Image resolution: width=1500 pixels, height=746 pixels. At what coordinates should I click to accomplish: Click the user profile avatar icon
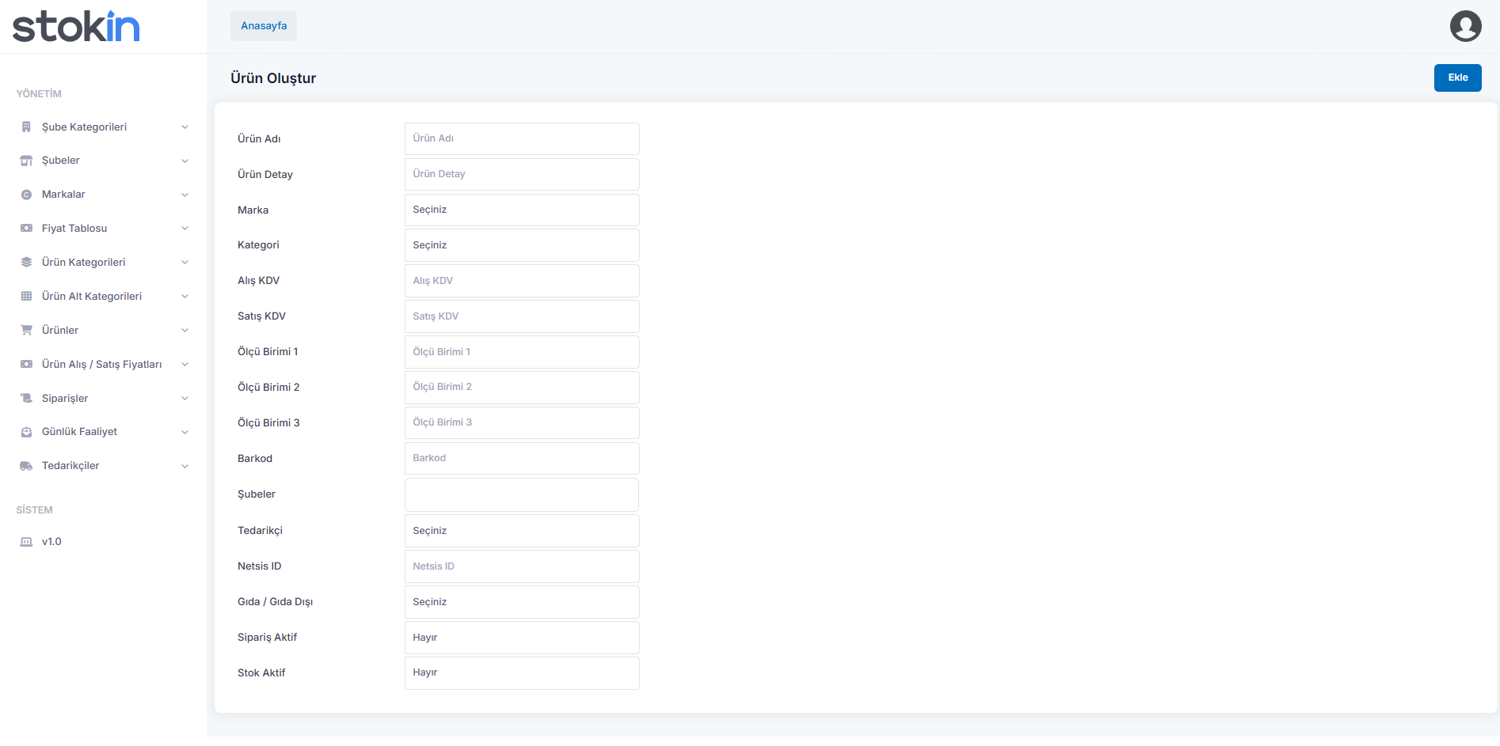pos(1465,26)
